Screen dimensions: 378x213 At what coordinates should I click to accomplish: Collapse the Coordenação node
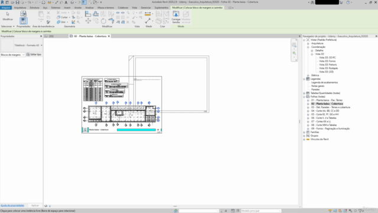coord(308,47)
